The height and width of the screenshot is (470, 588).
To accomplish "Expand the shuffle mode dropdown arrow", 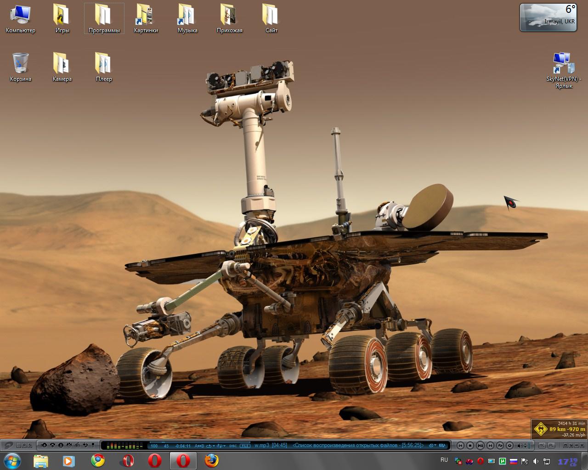I will 224,446.
